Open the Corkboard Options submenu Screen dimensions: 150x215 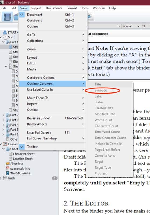pyautogui.click(x=53, y=78)
